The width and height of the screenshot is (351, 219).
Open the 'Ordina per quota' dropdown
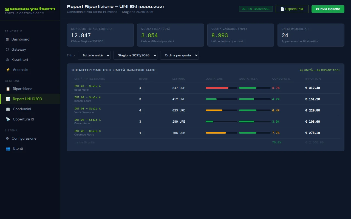click(179, 55)
